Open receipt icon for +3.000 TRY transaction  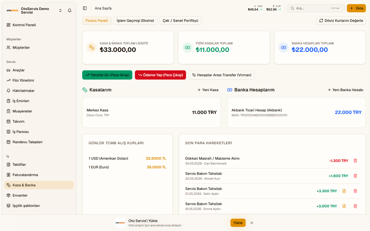tap(344, 206)
